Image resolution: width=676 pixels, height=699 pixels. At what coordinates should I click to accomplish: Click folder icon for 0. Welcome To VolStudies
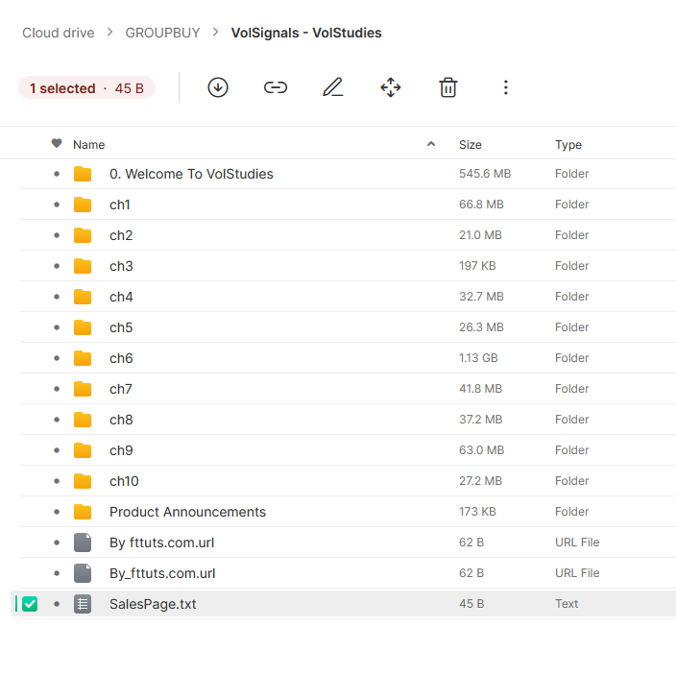coord(83,174)
